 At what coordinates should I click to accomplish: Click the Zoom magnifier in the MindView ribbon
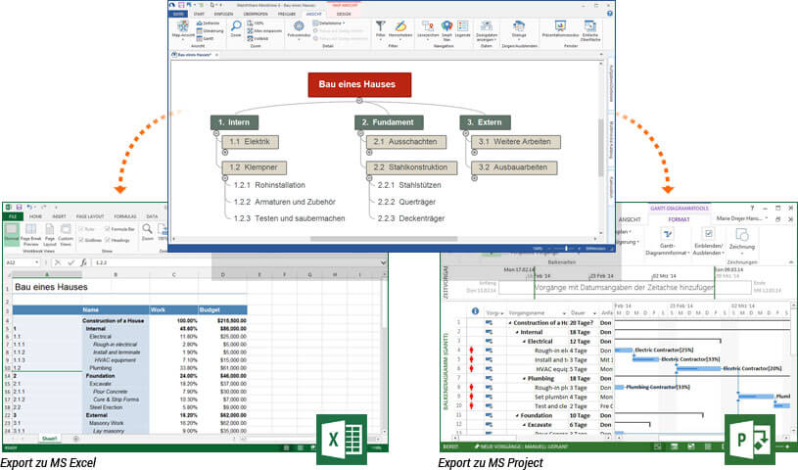tap(236, 28)
